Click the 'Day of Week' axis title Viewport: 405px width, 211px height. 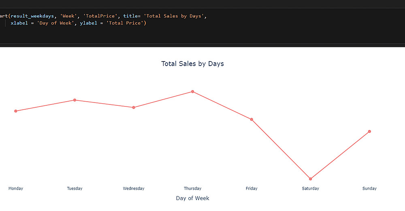tap(192, 198)
